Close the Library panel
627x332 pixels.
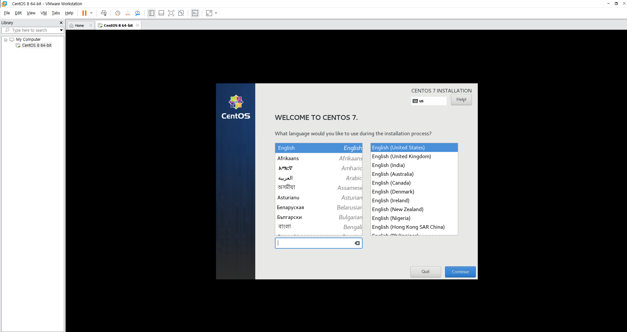[x=61, y=23]
